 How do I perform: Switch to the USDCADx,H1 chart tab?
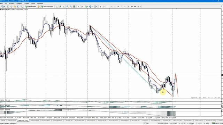199,120
